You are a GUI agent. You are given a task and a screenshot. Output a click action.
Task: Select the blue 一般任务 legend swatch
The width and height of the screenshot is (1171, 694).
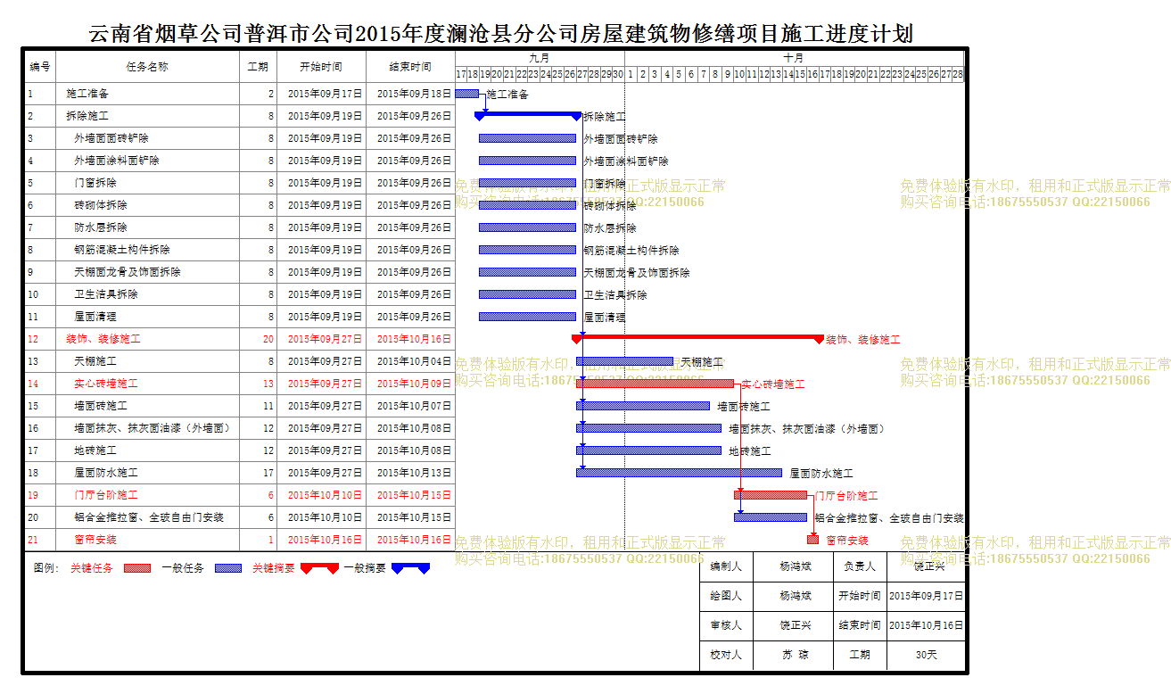click(x=228, y=567)
